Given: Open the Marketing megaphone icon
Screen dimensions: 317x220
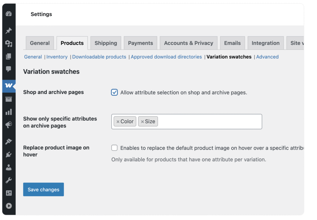Looking at the screenshot, I should (9, 125).
